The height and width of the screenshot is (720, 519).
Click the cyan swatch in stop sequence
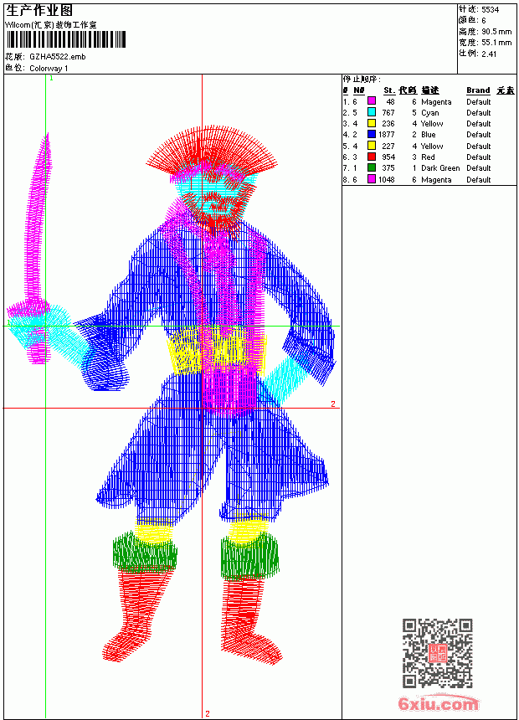(372, 112)
